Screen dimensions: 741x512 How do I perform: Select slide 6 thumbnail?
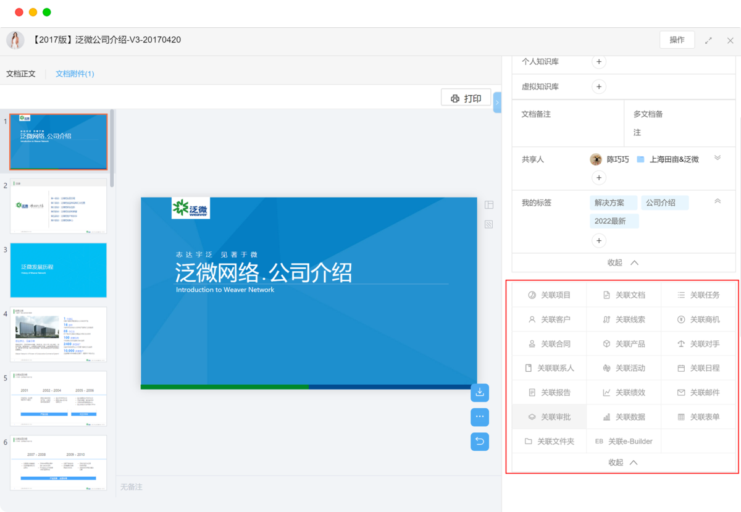pyautogui.click(x=59, y=463)
